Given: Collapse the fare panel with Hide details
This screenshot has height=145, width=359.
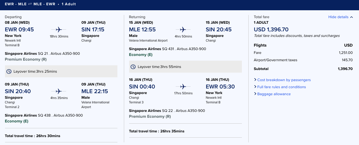Looking at the screenshot, I should [x=338, y=17].
